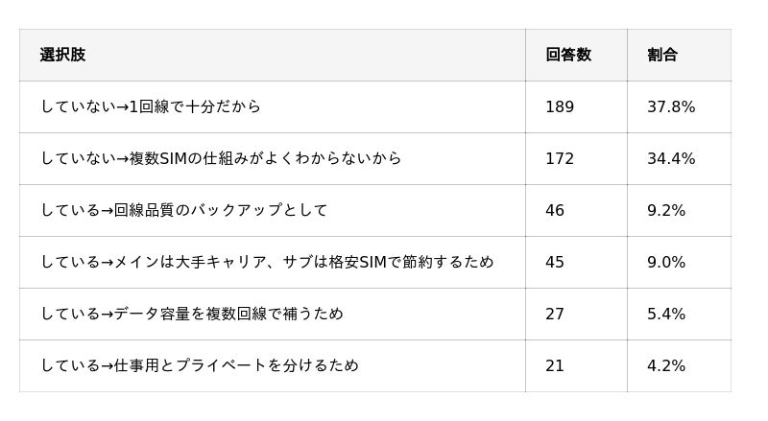
Task: Click the response count 172
Action: point(560,158)
